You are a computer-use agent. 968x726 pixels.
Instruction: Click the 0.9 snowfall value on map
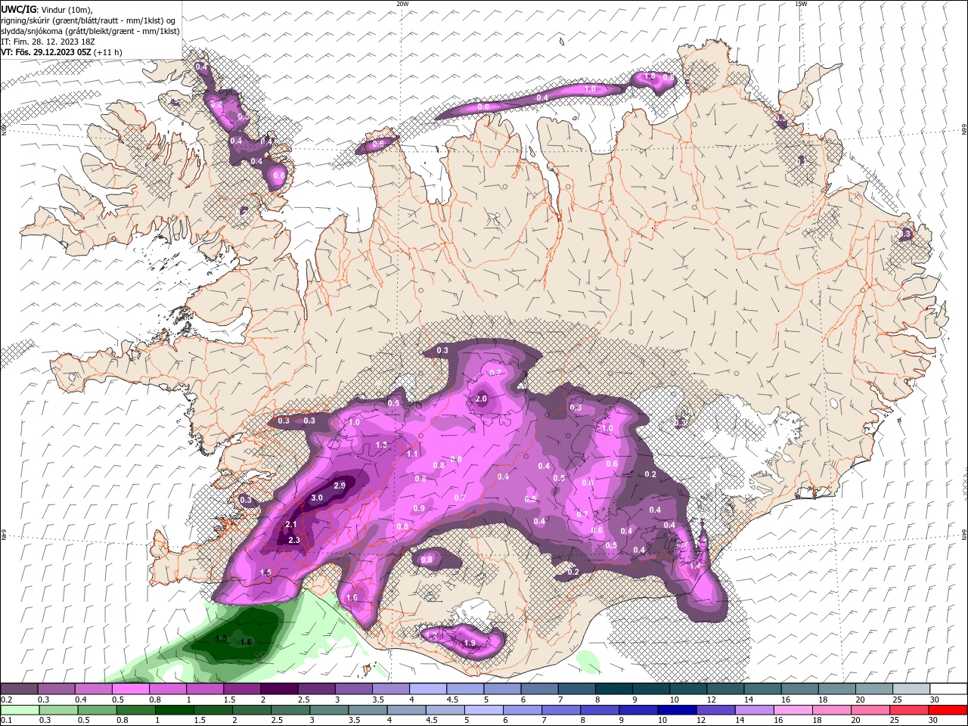tap(419, 508)
